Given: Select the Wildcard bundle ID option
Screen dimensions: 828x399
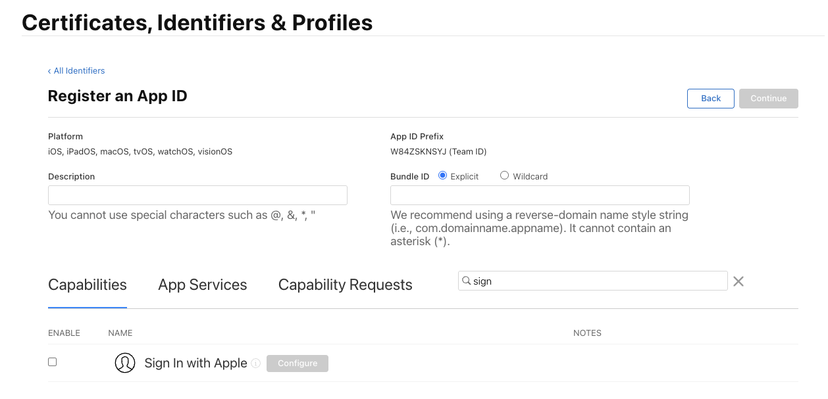Looking at the screenshot, I should pyautogui.click(x=505, y=176).
